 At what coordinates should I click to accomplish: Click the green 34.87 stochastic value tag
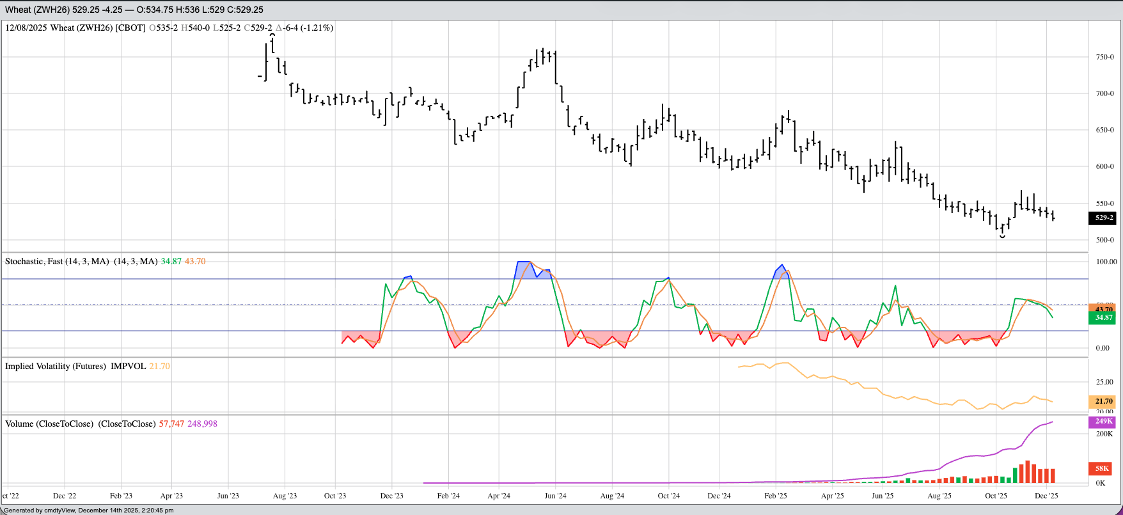tap(1102, 317)
